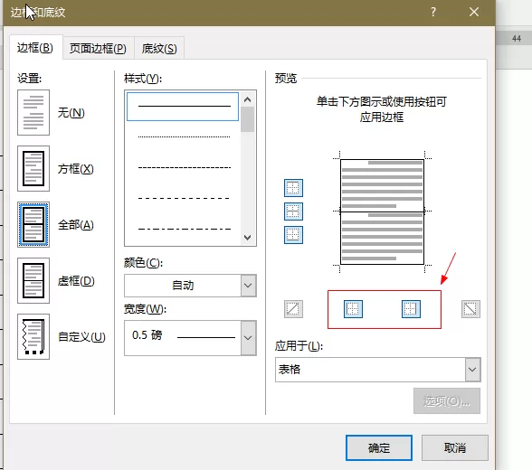Image resolution: width=532 pixels, height=470 pixels.
Task: Click the 自定义(U) label
Action: (x=81, y=336)
